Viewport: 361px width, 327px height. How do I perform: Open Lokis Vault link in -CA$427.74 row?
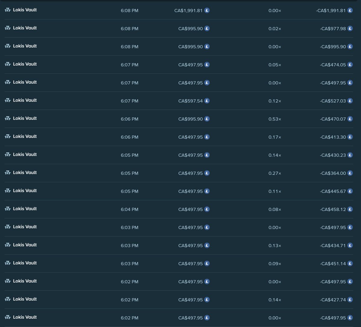(25, 299)
